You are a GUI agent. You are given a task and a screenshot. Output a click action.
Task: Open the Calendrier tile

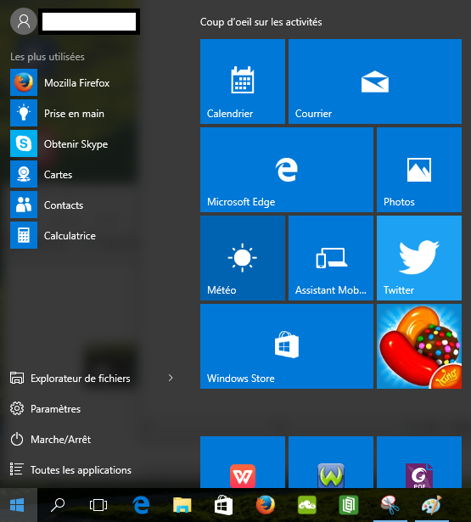tap(243, 81)
